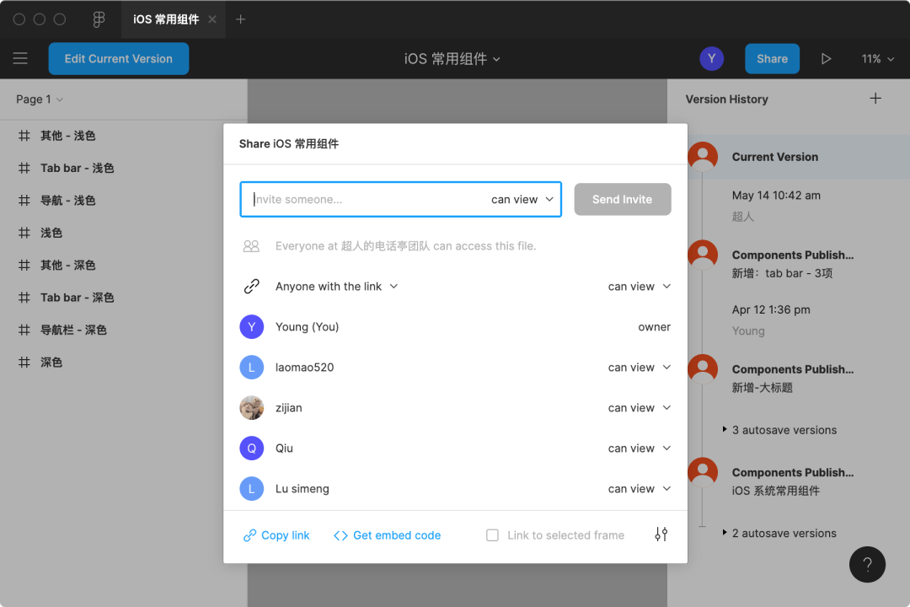Click Young (You) avatar in share list
This screenshot has width=910, height=607.
(x=251, y=327)
